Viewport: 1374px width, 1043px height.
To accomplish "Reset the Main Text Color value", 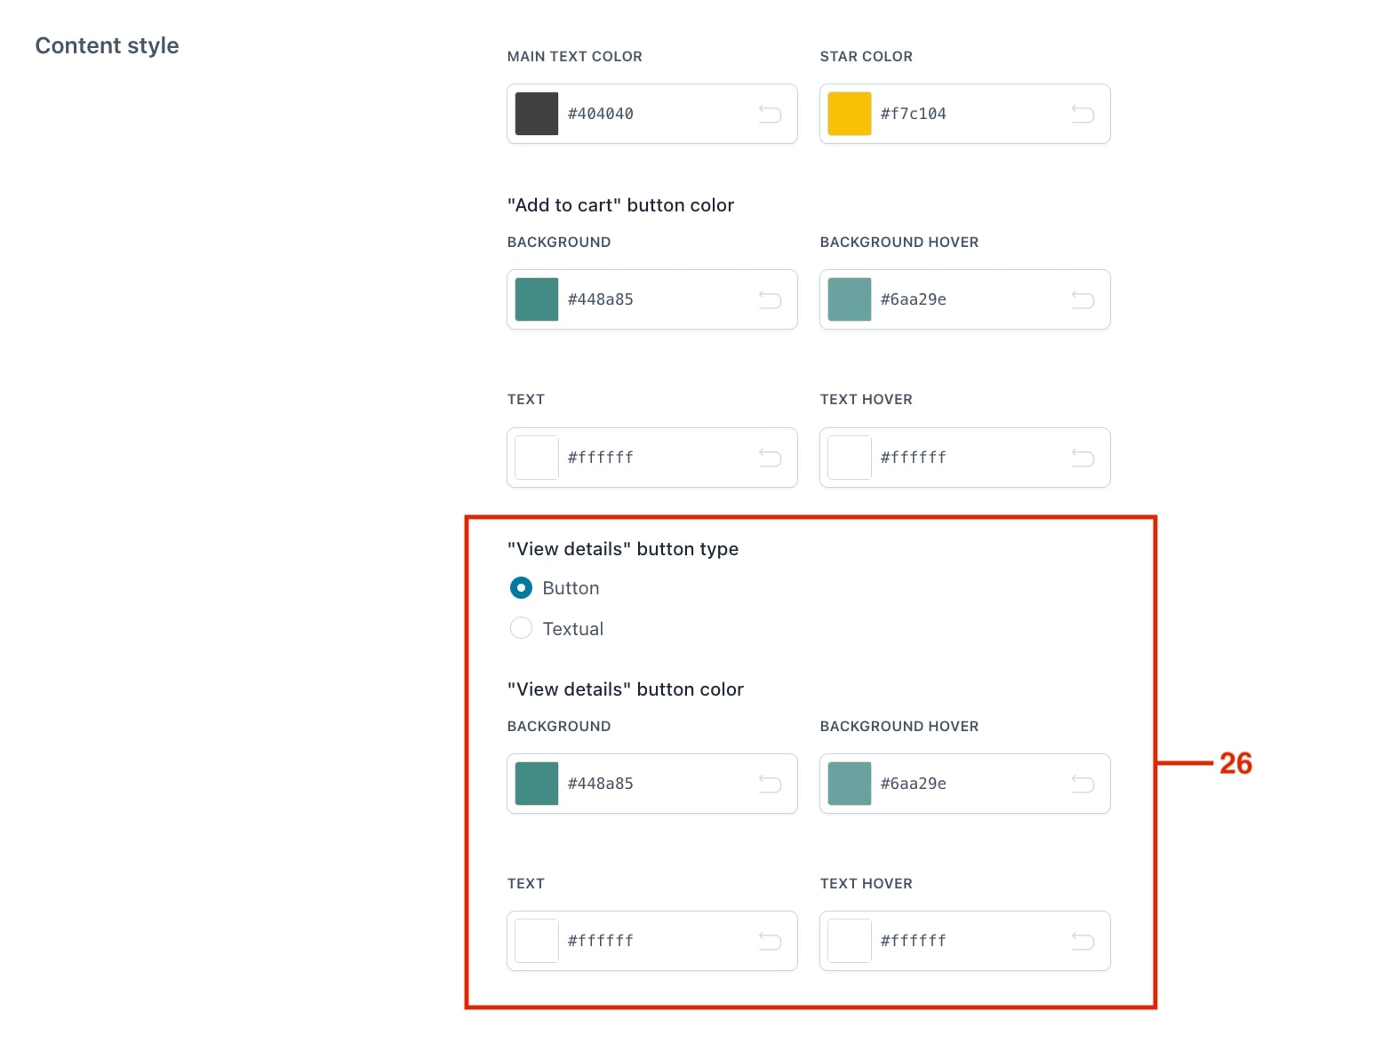I will click(770, 114).
